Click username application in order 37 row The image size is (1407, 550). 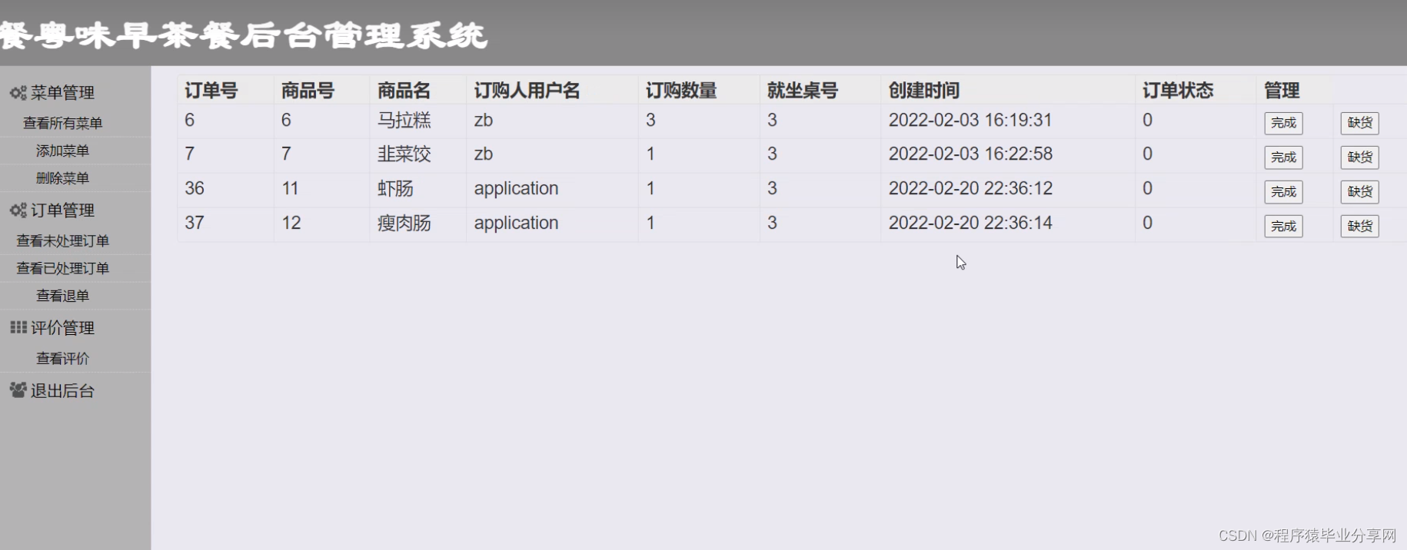[516, 224]
